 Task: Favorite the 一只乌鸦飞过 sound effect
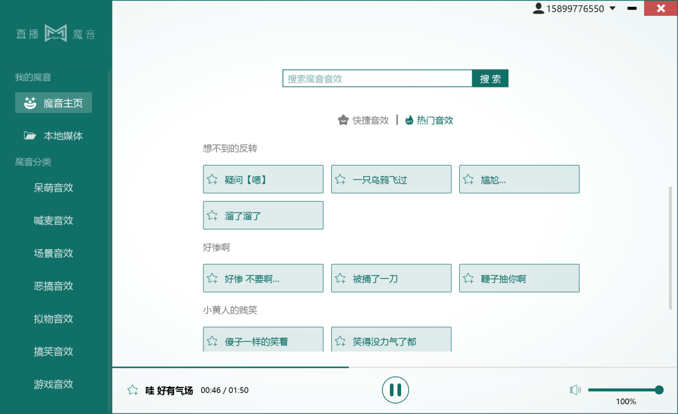click(340, 178)
